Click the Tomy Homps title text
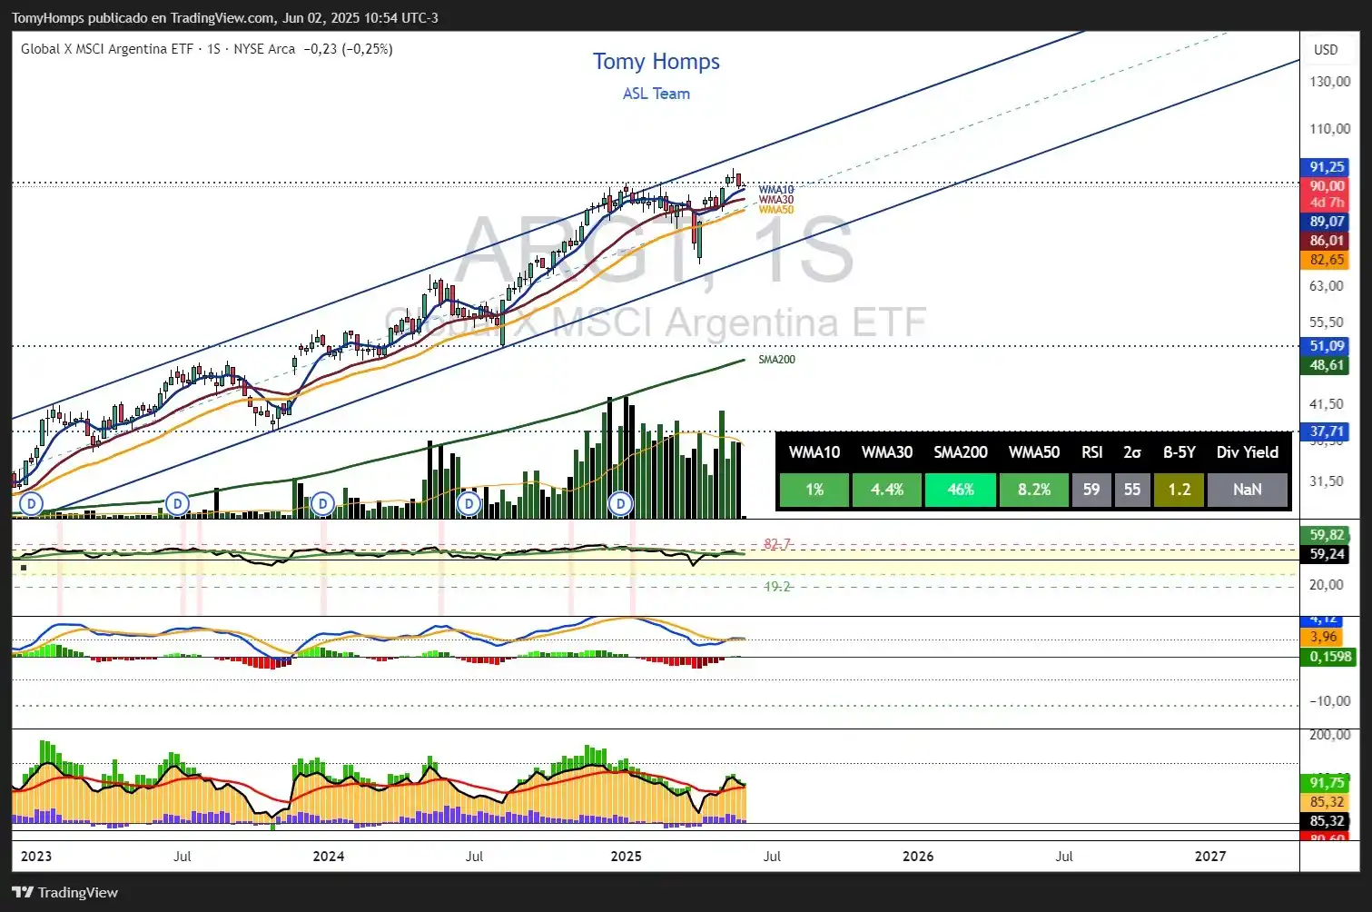 point(656,61)
